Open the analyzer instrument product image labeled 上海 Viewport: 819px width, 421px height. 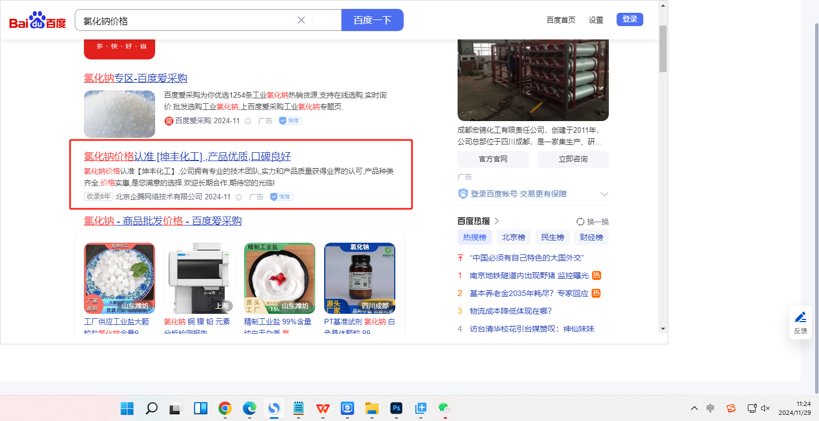click(x=200, y=278)
